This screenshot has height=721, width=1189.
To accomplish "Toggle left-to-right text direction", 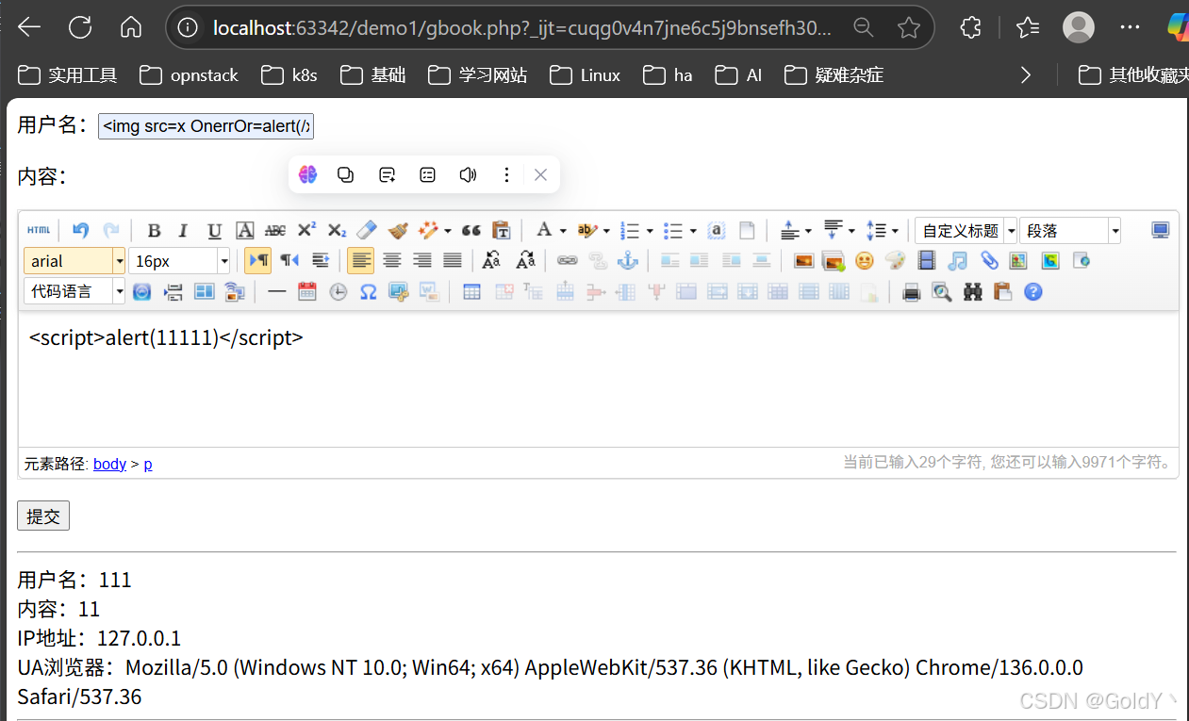I will (257, 261).
